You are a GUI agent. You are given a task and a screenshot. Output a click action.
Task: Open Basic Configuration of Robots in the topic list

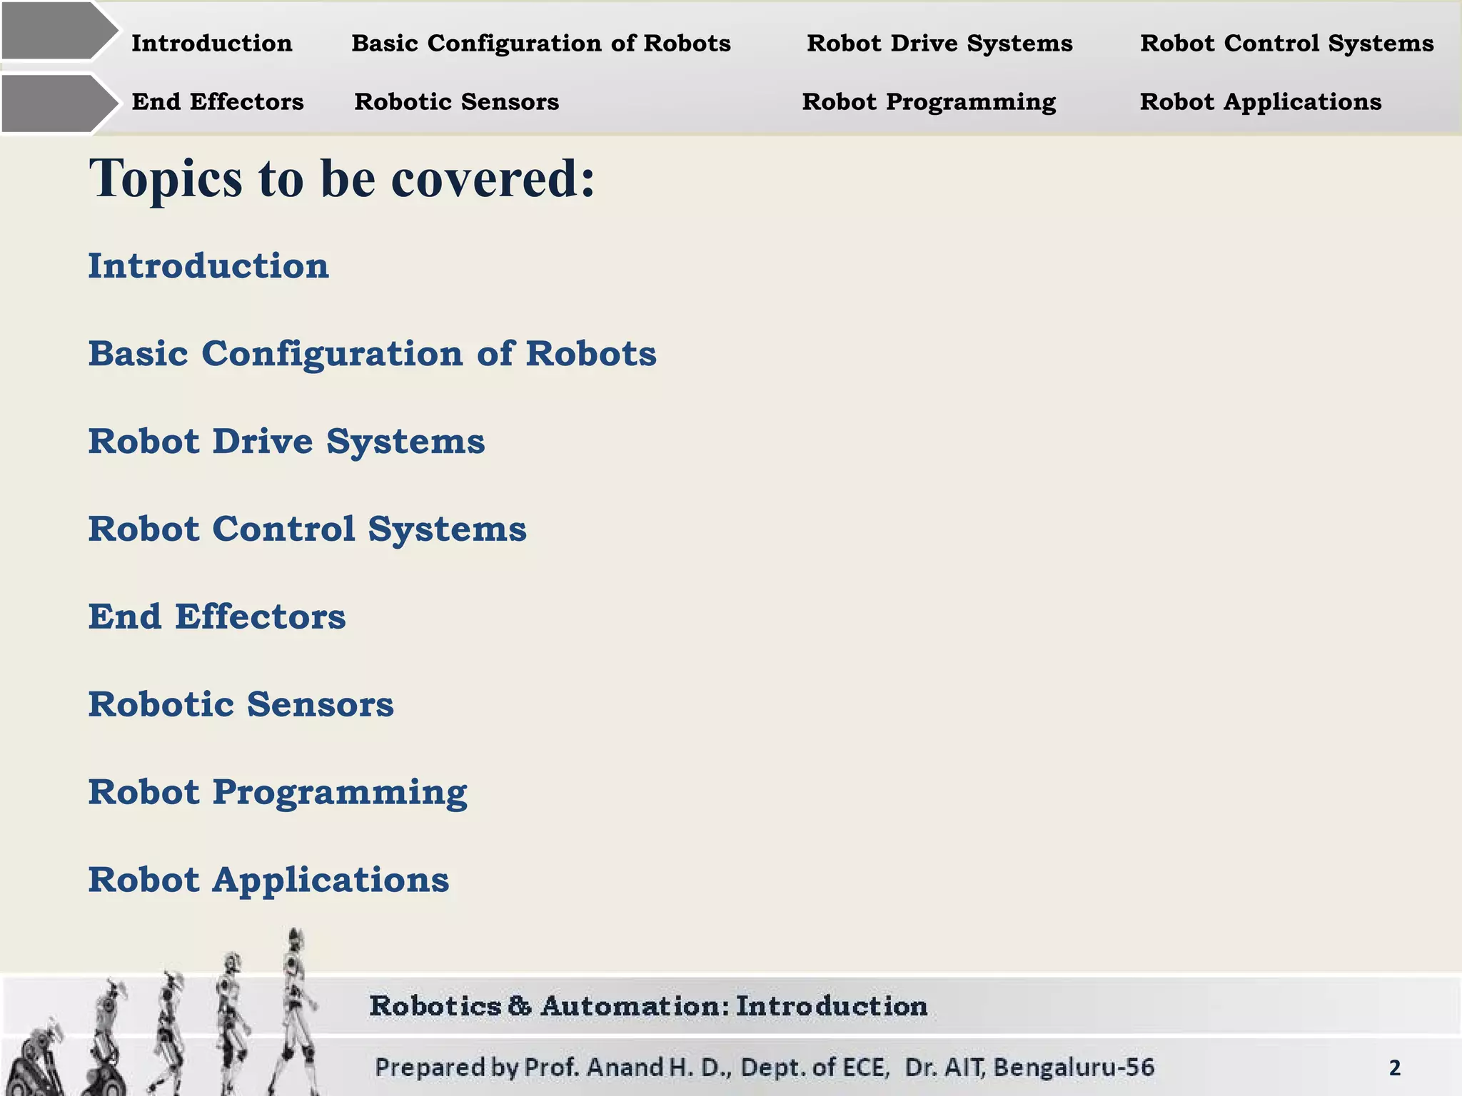372,355
